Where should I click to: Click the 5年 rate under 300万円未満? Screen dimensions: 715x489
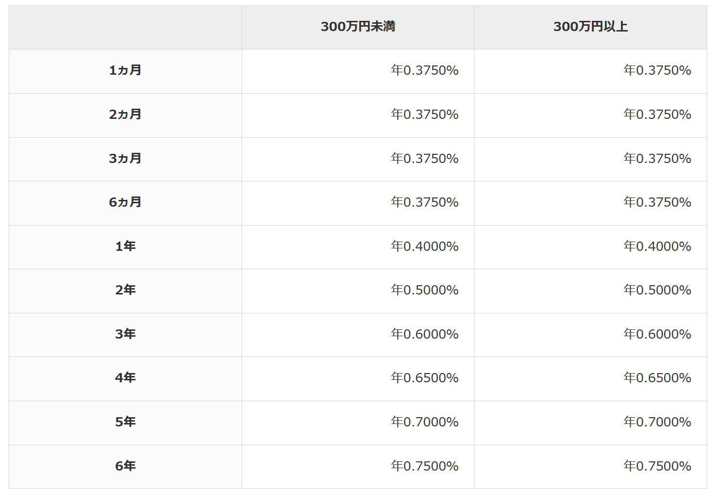click(424, 422)
